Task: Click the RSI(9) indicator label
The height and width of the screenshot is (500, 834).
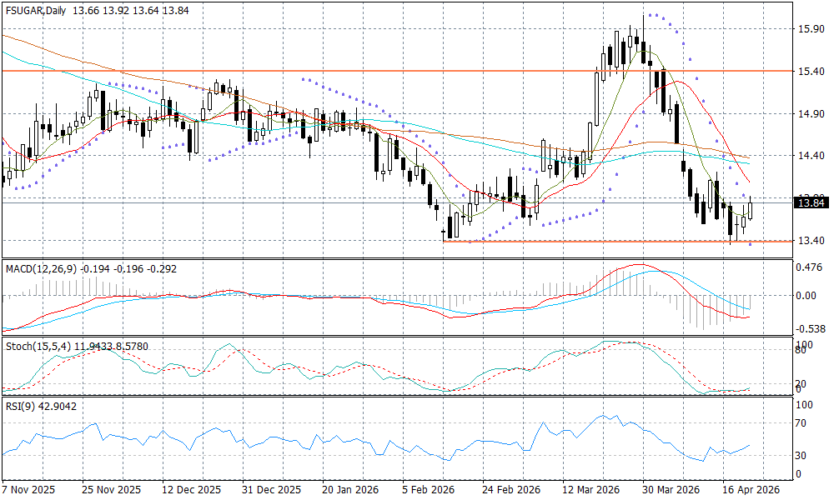Action: tap(23, 405)
